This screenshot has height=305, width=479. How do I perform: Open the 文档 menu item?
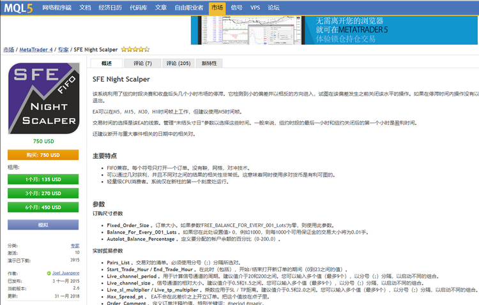pyautogui.click(x=85, y=8)
